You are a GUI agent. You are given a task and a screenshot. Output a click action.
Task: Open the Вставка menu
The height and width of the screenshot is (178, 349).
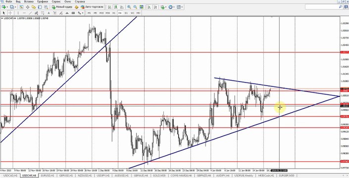tap(29, 1)
